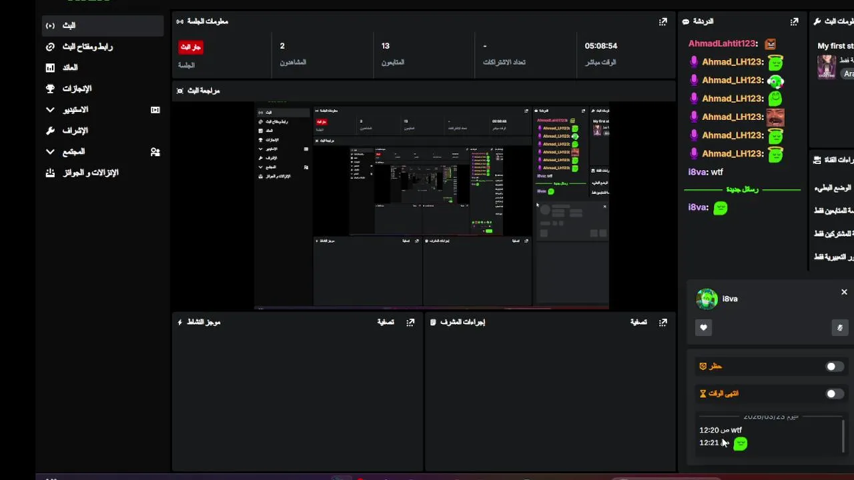Select للمشتركين فقط subscribers-only channel action

tap(833, 233)
